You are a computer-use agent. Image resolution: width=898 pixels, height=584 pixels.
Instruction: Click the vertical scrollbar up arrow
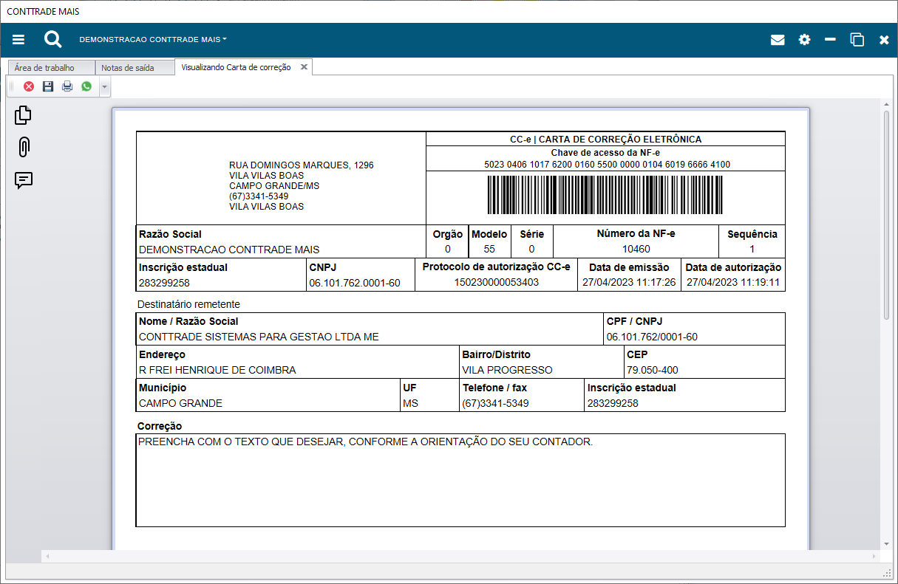click(x=886, y=105)
